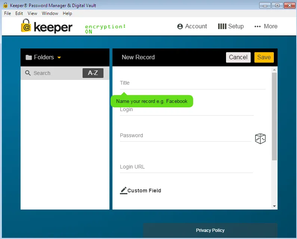
Task: Click the magnifying glass search icon
Action: click(28, 73)
